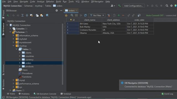The image size is (177, 99).
Task: Click the connection session icon in editor toolbar
Action: pos(139,15)
